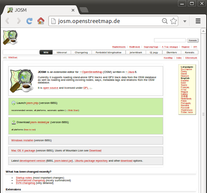Open the home page via house icon

point(41,21)
